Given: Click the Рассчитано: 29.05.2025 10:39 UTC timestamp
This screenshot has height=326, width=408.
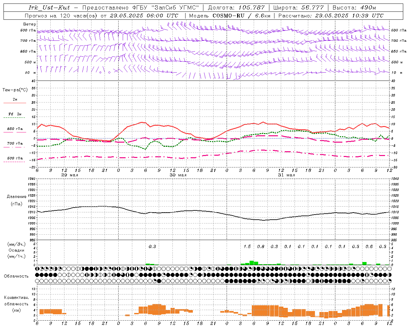Looking at the screenshot, I should [x=331, y=16].
